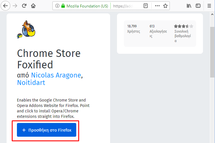This screenshot has width=215, height=143.
Task: Go back to the previous page
Action: point(5,6)
